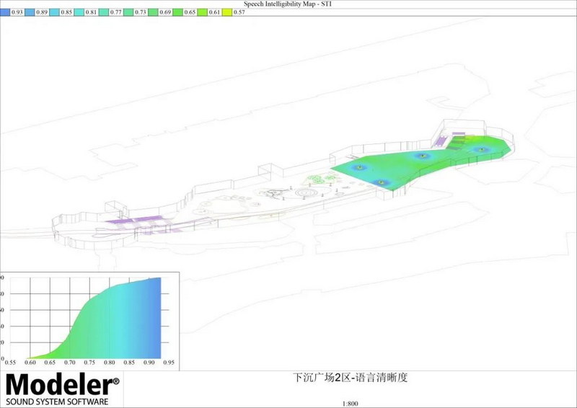Click the Modeler Sound System Software logo
This screenshot has width=577, height=408.
[x=63, y=389]
